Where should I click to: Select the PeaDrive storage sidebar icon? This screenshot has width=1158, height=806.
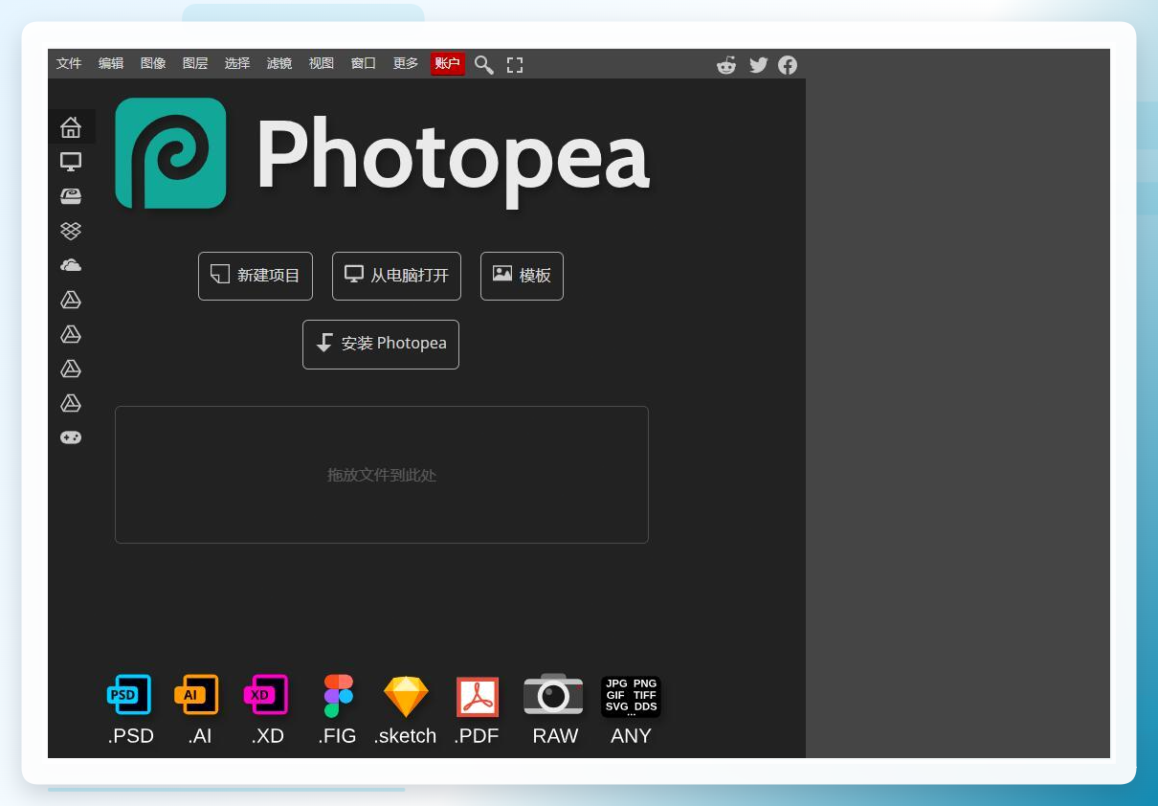point(71,196)
